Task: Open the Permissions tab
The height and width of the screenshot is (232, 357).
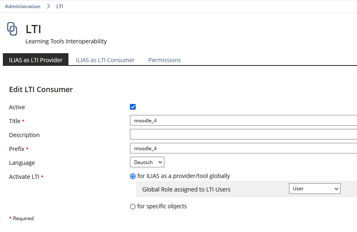Action: [x=164, y=60]
